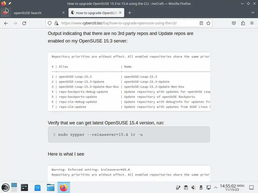The image size is (258, 193).
Task: Close the How to upgrade OpenSUSE tab
Action: coord(120,13)
